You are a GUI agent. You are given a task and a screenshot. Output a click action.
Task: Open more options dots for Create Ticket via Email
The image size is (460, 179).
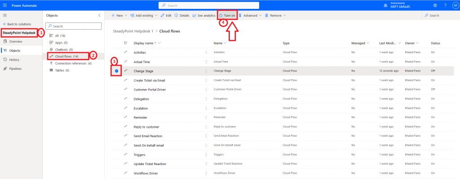[x=206, y=80]
